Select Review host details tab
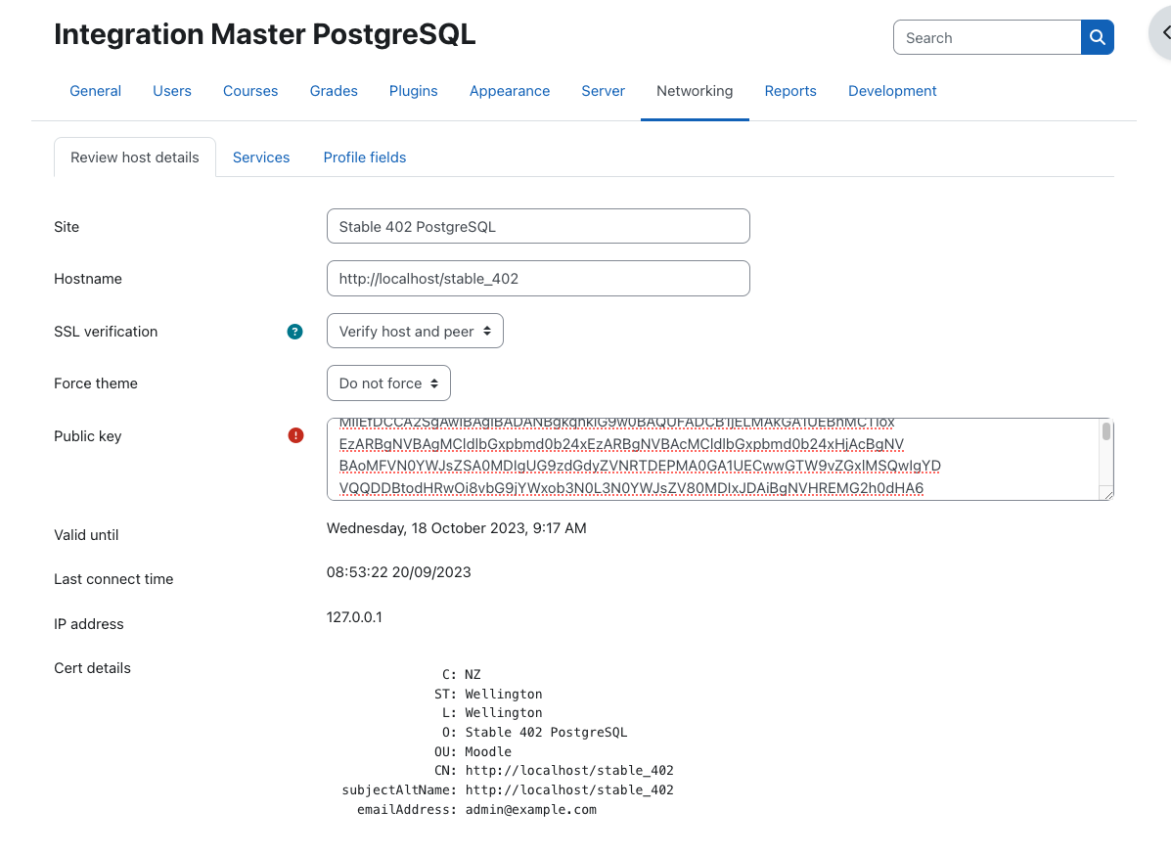Screen dimensions: 1171x855 135,157
